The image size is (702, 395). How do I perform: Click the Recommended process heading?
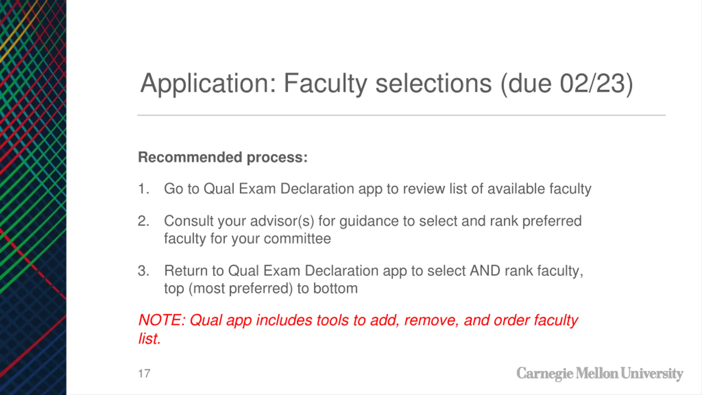tap(223, 157)
